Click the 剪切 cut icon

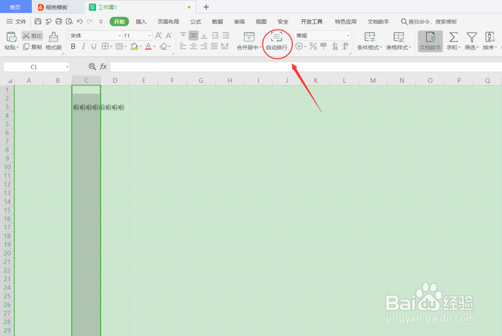(x=32, y=36)
